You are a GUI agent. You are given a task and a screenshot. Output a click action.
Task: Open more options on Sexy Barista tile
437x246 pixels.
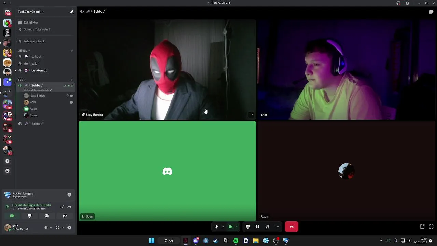click(251, 115)
